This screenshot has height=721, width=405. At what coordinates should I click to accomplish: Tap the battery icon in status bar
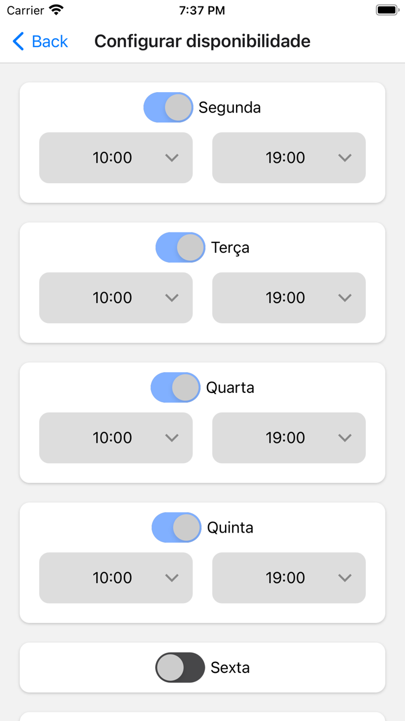[x=386, y=10]
